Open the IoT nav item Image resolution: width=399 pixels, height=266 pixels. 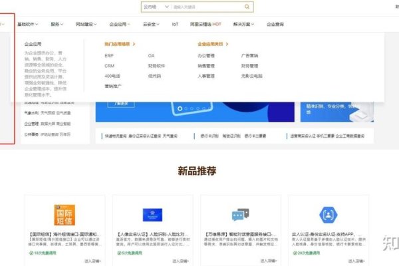[175, 24]
